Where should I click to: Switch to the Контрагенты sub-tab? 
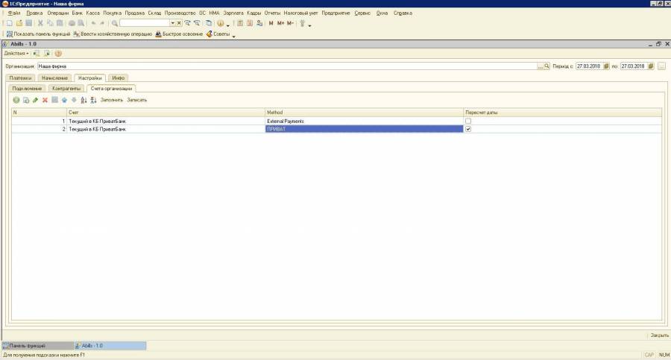66,89
